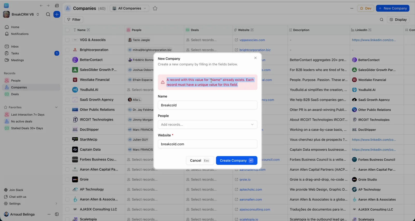Click the panel icon at sidebar bottom right

click(57, 214)
